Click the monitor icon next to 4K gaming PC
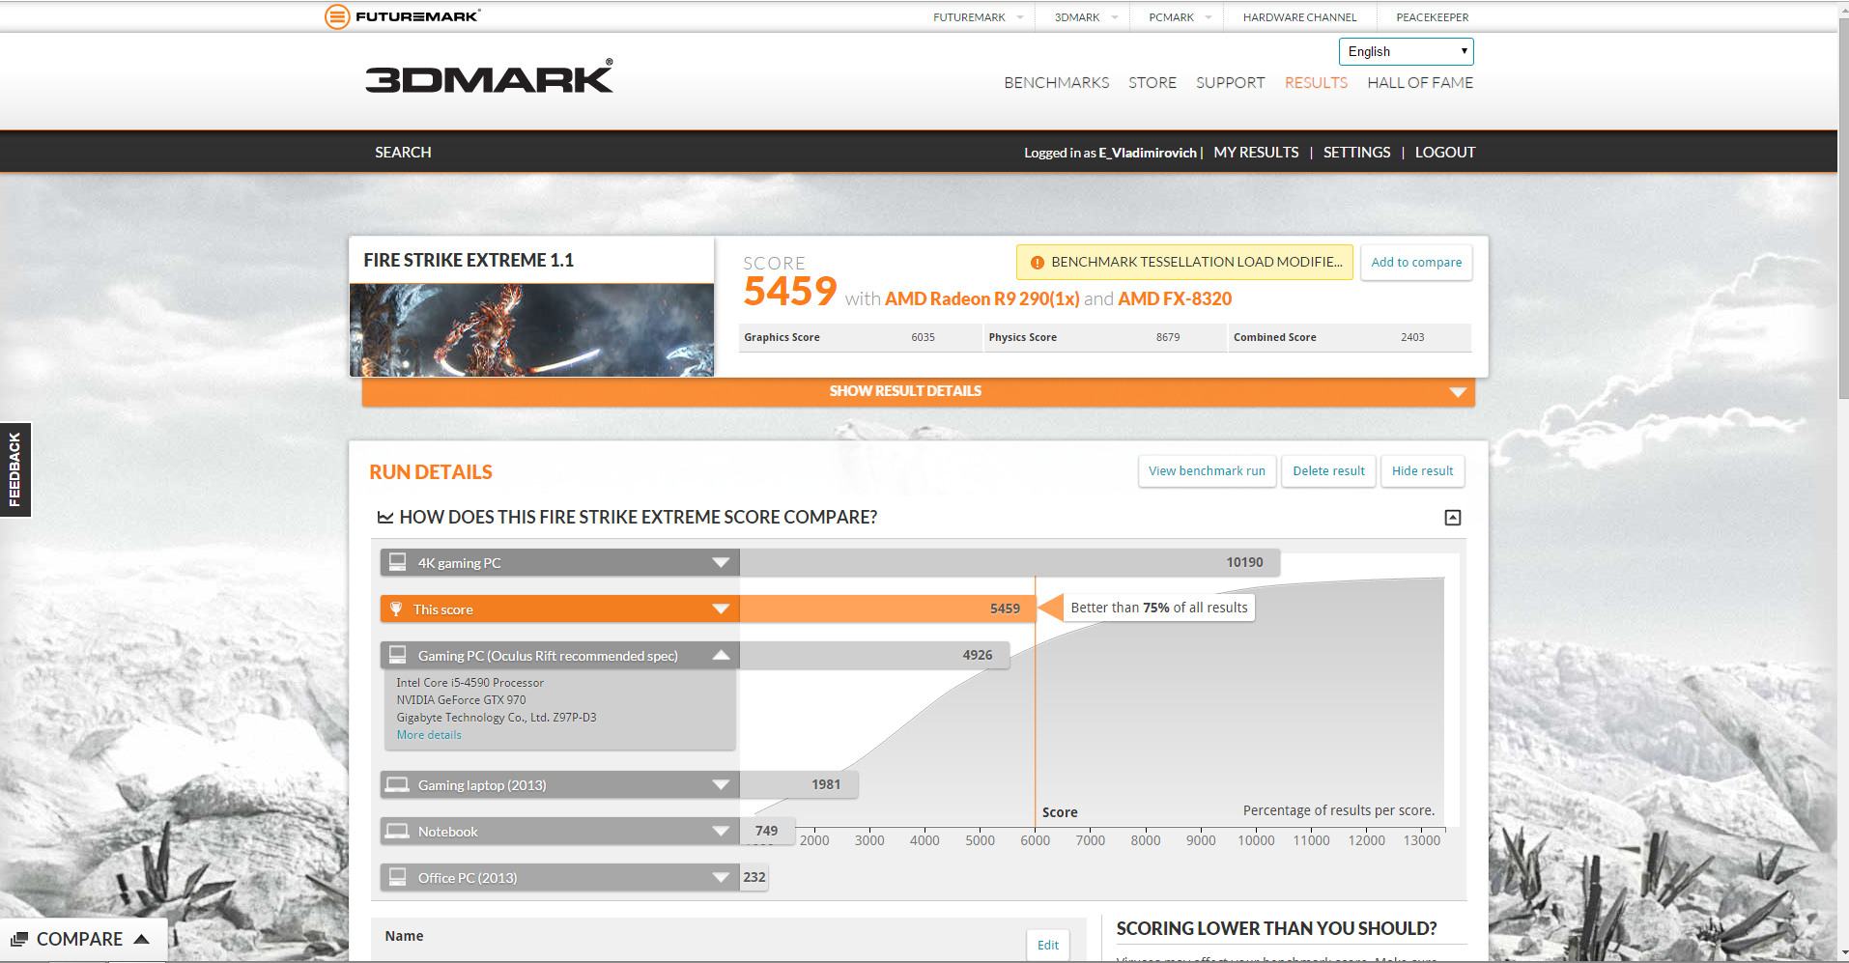The height and width of the screenshot is (963, 1849). 397,561
